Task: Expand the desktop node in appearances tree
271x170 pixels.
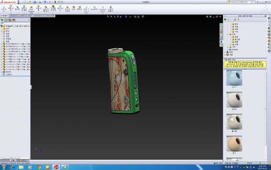Action: coord(228,50)
